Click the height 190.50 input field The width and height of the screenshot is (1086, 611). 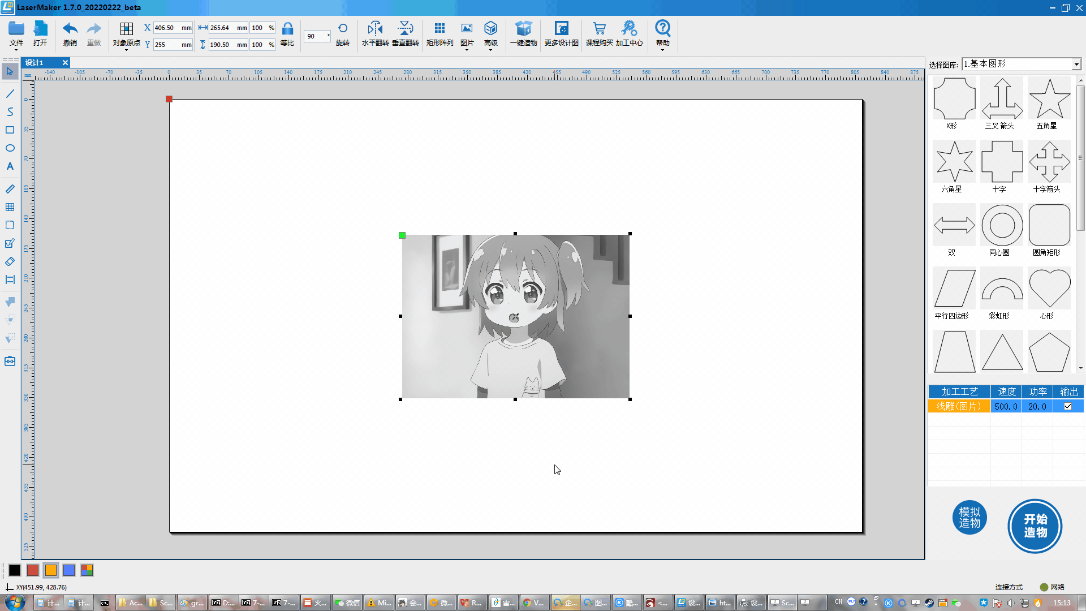click(228, 45)
